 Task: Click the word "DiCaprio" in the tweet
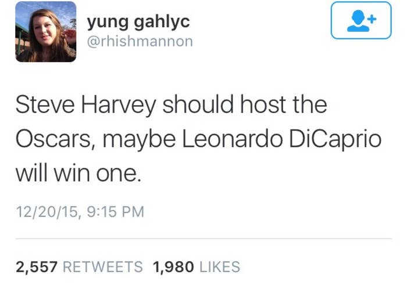coord(335,140)
